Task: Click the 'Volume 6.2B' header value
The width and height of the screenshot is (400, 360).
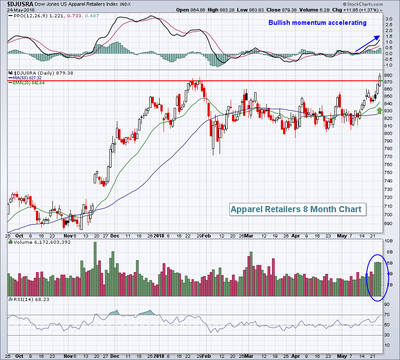Action: (315, 10)
